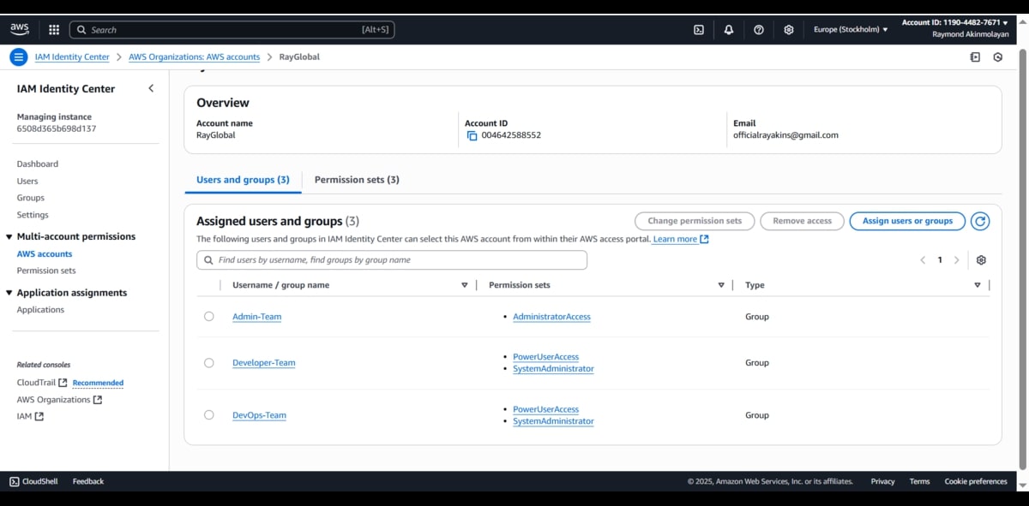The image size is (1029, 506).
Task: Open the hexagon settings icon by breadcrumb
Action: point(998,57)
